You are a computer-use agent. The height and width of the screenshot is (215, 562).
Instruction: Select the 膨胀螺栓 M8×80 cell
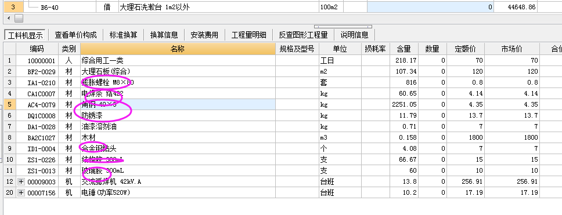pos(178,83)
